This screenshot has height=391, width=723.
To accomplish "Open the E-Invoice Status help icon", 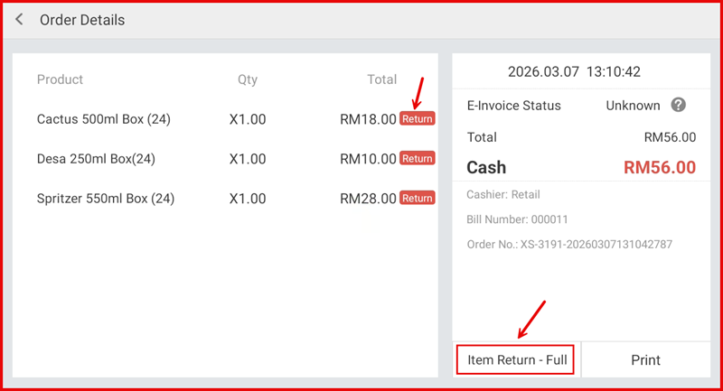I will point(679,105).
